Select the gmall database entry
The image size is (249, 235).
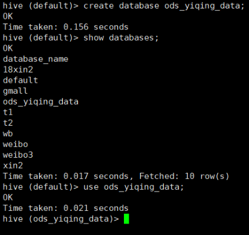point(15,91)
